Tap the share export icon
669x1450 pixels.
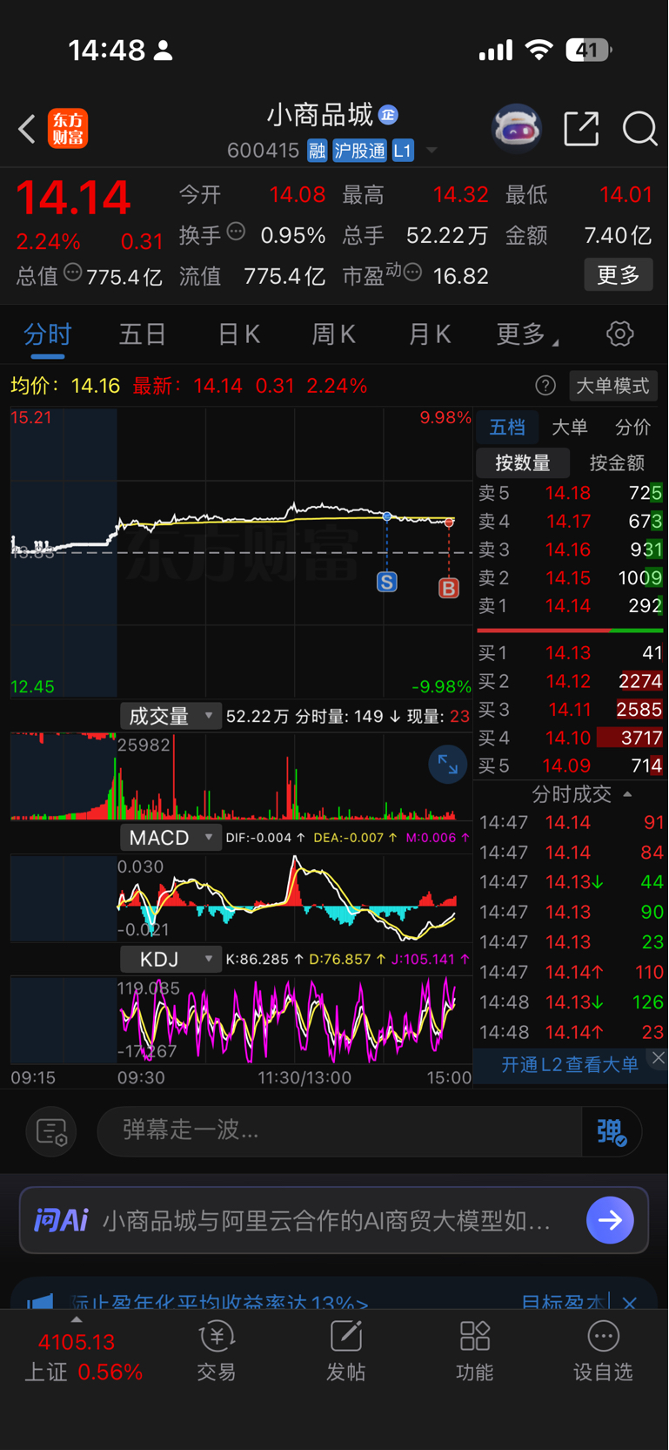(x=581, y=129)
